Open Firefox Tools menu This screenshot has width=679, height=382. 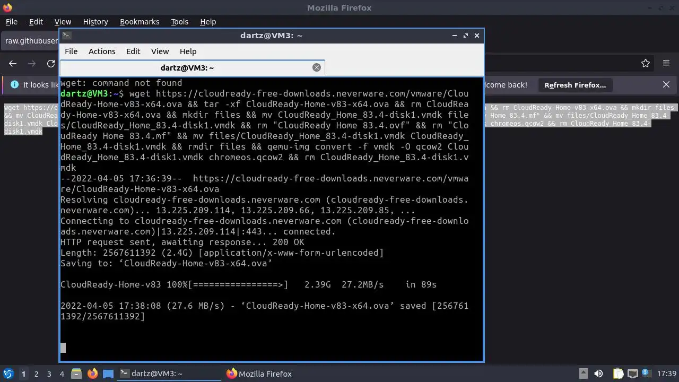(x=179, y=22)
